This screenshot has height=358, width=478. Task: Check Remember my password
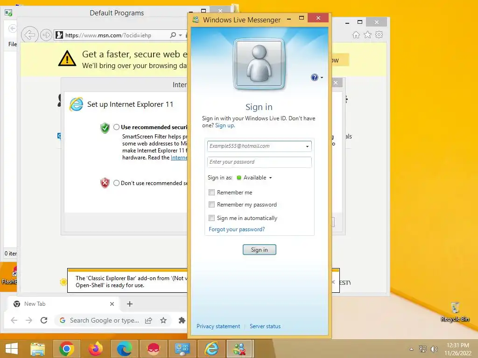[211, 205]
